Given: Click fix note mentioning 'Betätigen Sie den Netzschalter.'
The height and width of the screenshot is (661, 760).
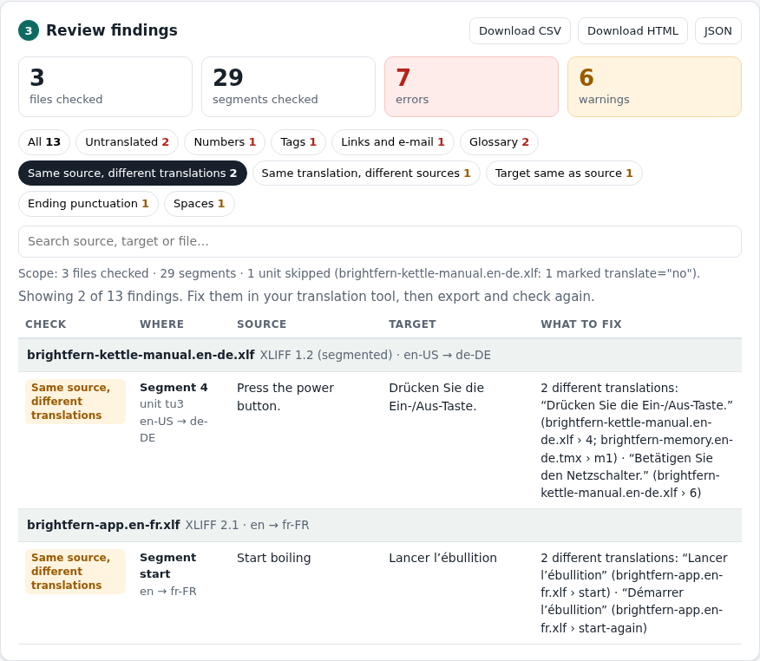Looking at the screenshot, I should tap(637, 440).
